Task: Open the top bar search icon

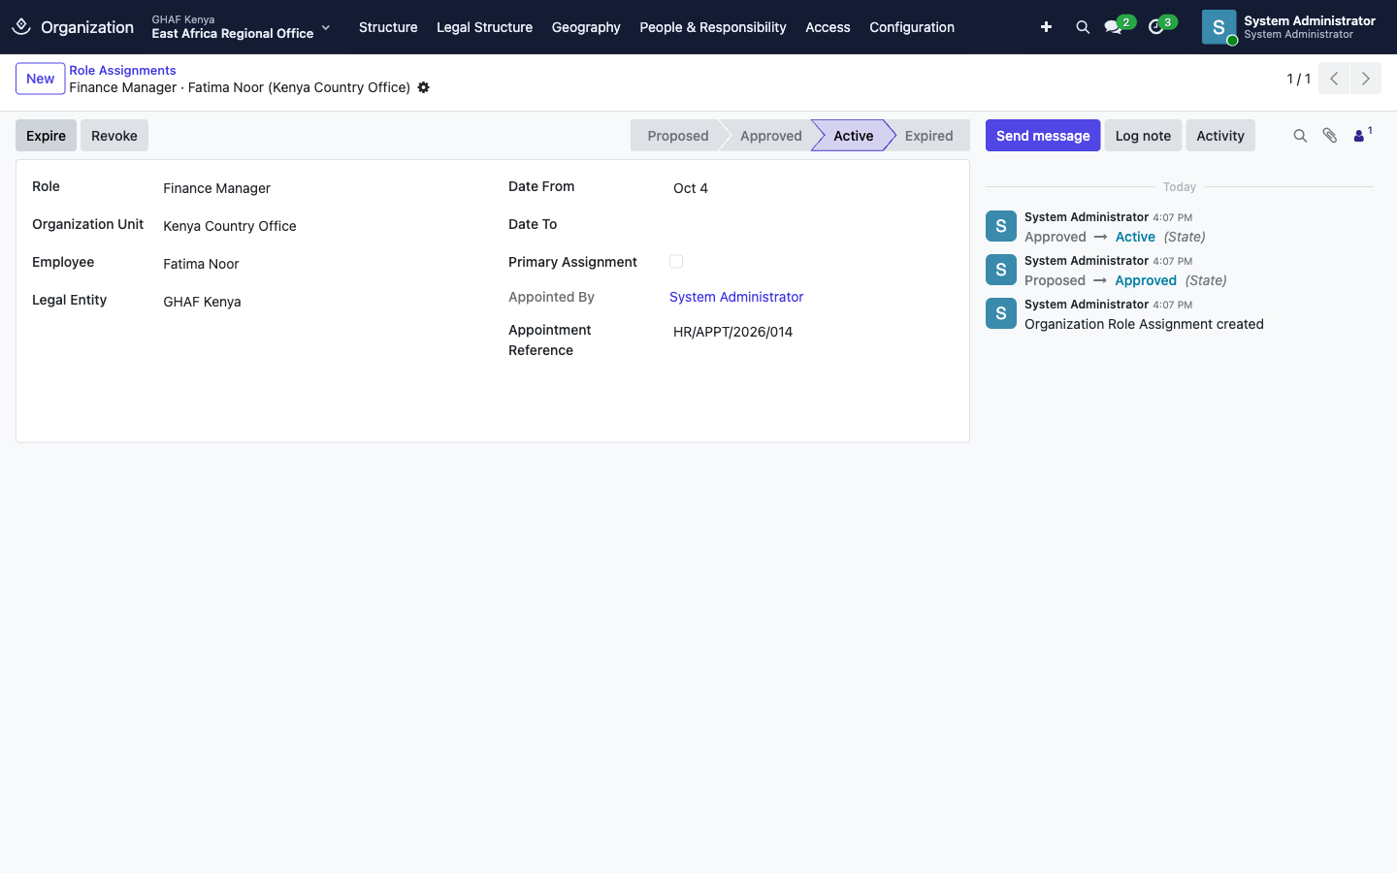Action: pos(1083,27)
